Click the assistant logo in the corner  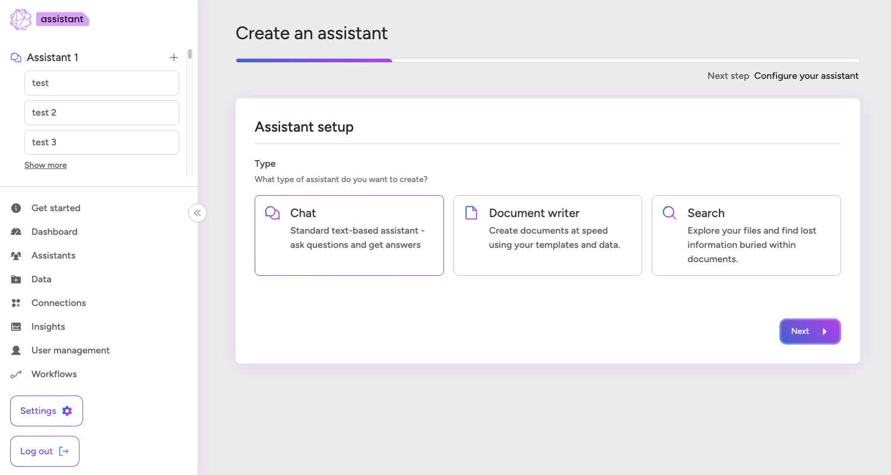click(x=20, y=19)
